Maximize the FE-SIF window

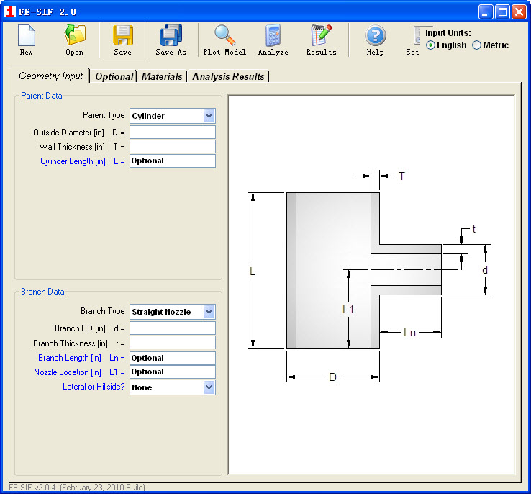pyautogui.click(x=502, y=12)
